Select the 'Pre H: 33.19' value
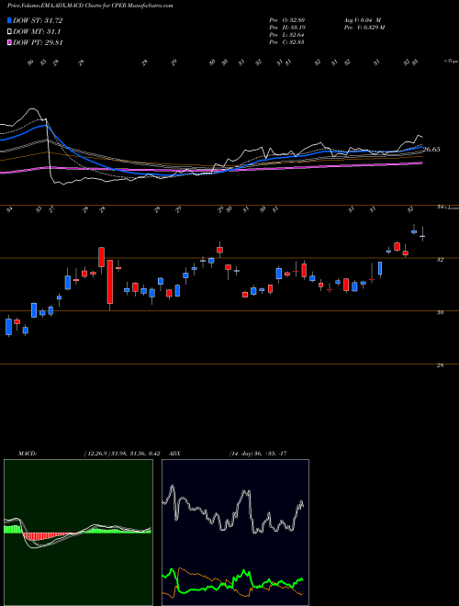 (286, 28)
